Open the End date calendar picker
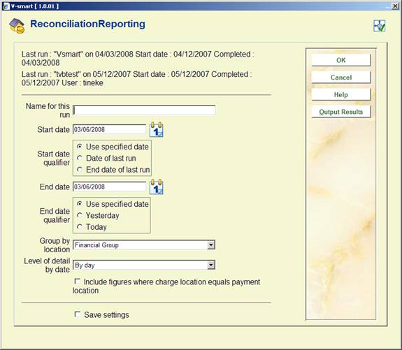The width and height of the screenshot is (402, 350). point(157,187)
